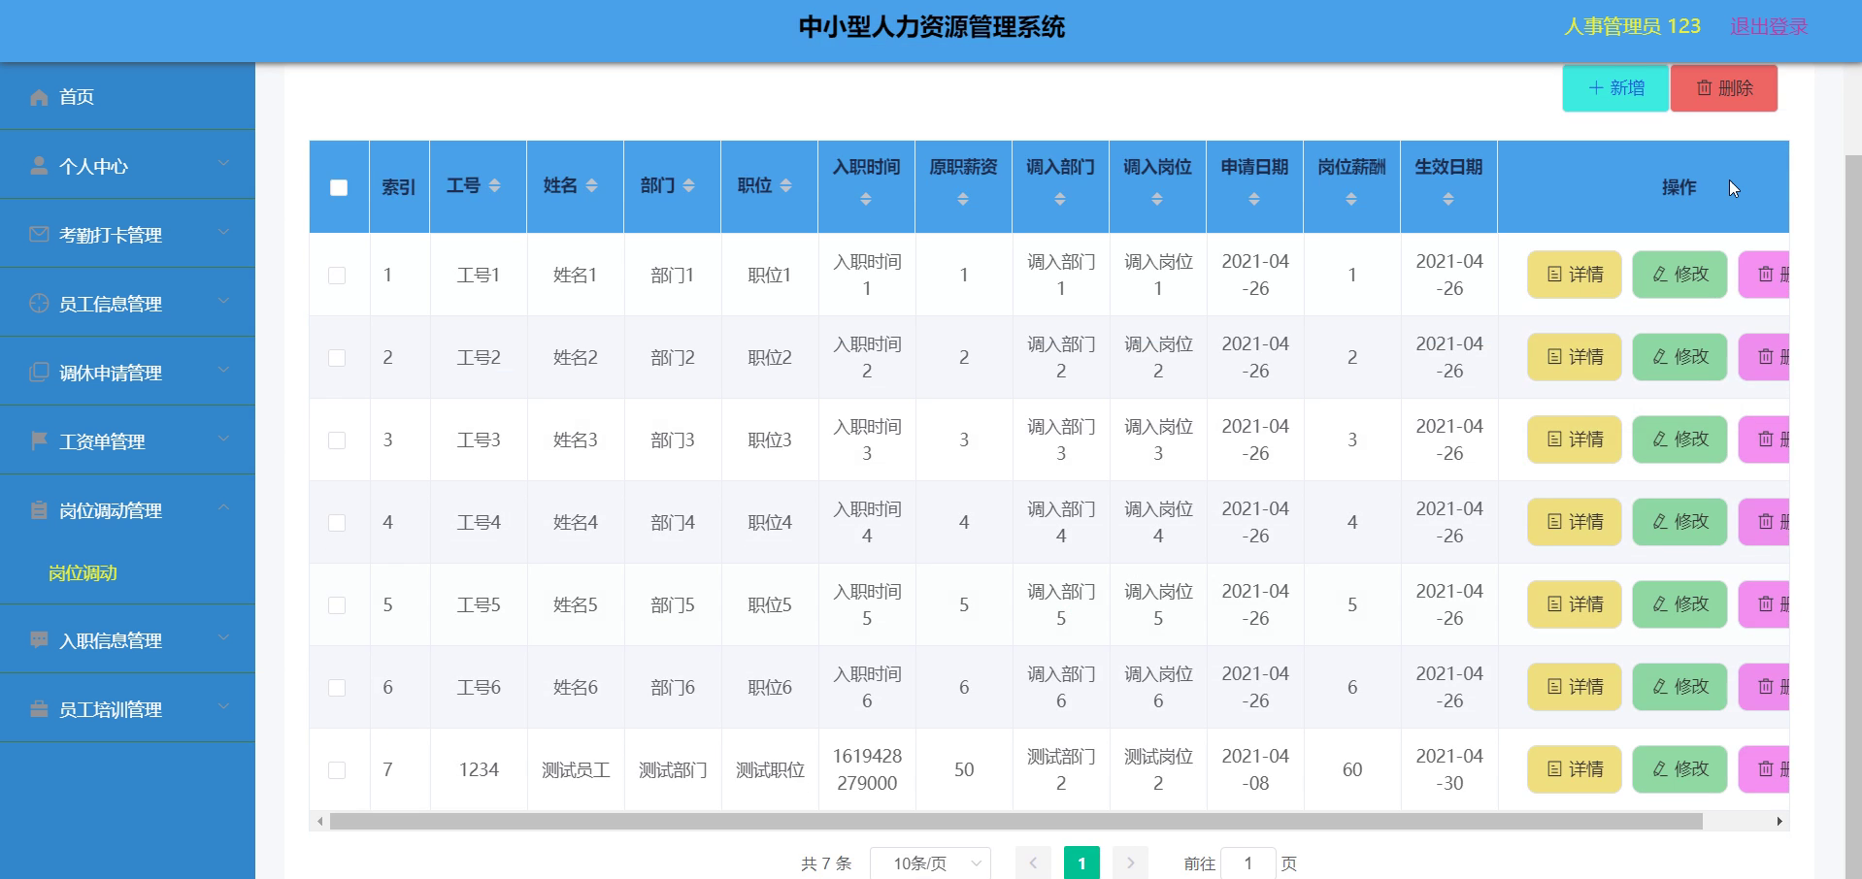This screenshot has height=879, width=1862.
Task: Expand the 调休申请管理 menu chevron
Action: click(223, 370)
